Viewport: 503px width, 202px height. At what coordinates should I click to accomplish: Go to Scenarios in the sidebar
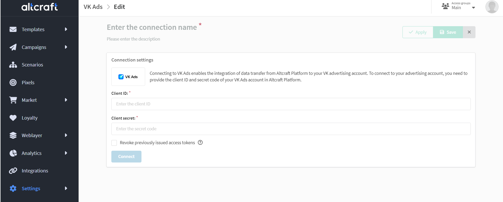point(32,65)
